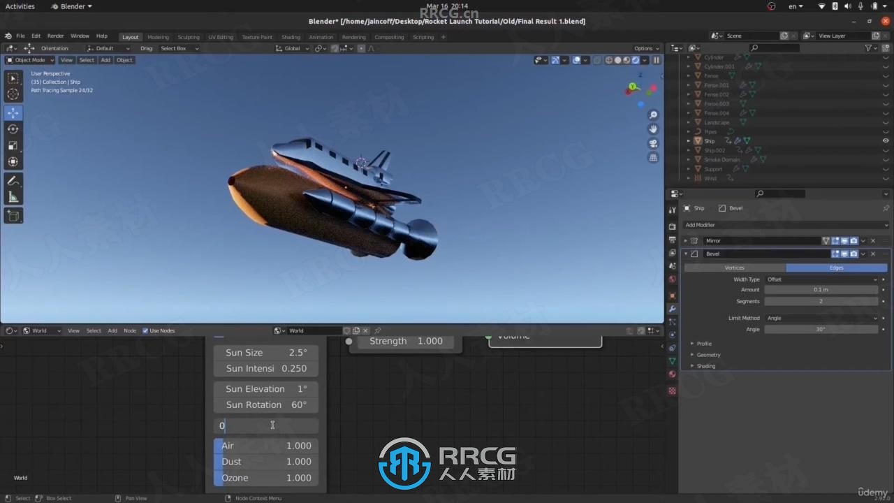The image size is (894, 503).
Task: Switch to the Shading workspace tab
Action: point(291,37)
